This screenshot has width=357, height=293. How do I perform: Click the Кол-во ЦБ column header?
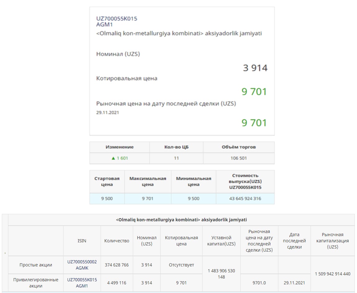pos(176,147)
